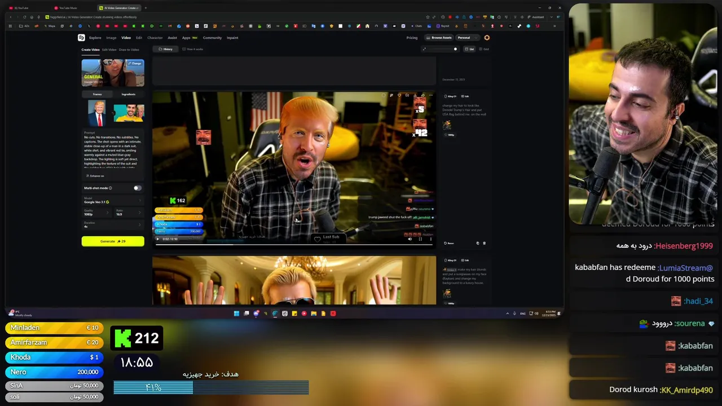Image resolution: width=722 pixels, height=406 pixels.
Task: Click the Rerun button
Action: click(449, 243)
